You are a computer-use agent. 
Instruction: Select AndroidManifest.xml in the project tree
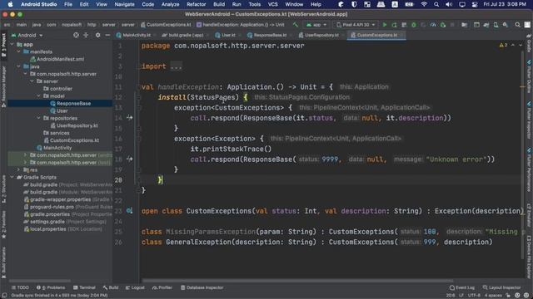click(60, 59)
